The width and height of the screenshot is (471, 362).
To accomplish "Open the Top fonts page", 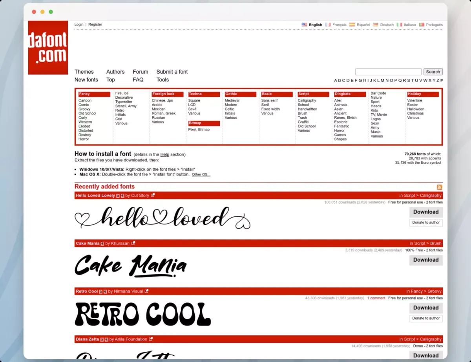I will point(111,80).
